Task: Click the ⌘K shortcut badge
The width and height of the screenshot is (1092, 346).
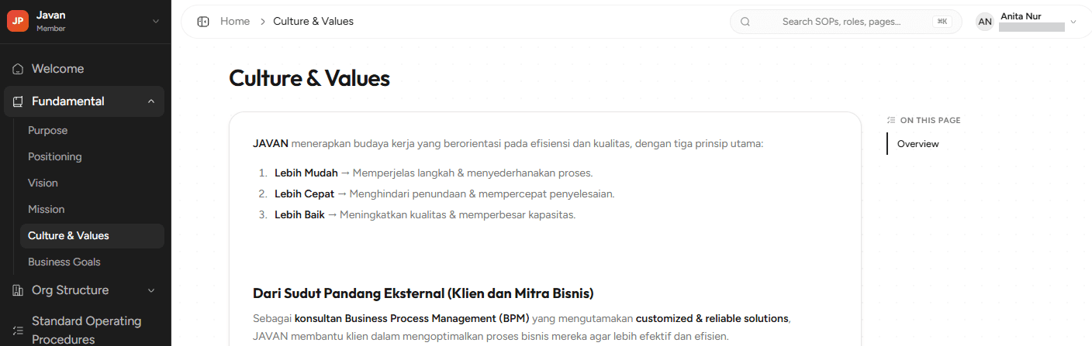Action: tap(942, 22)
